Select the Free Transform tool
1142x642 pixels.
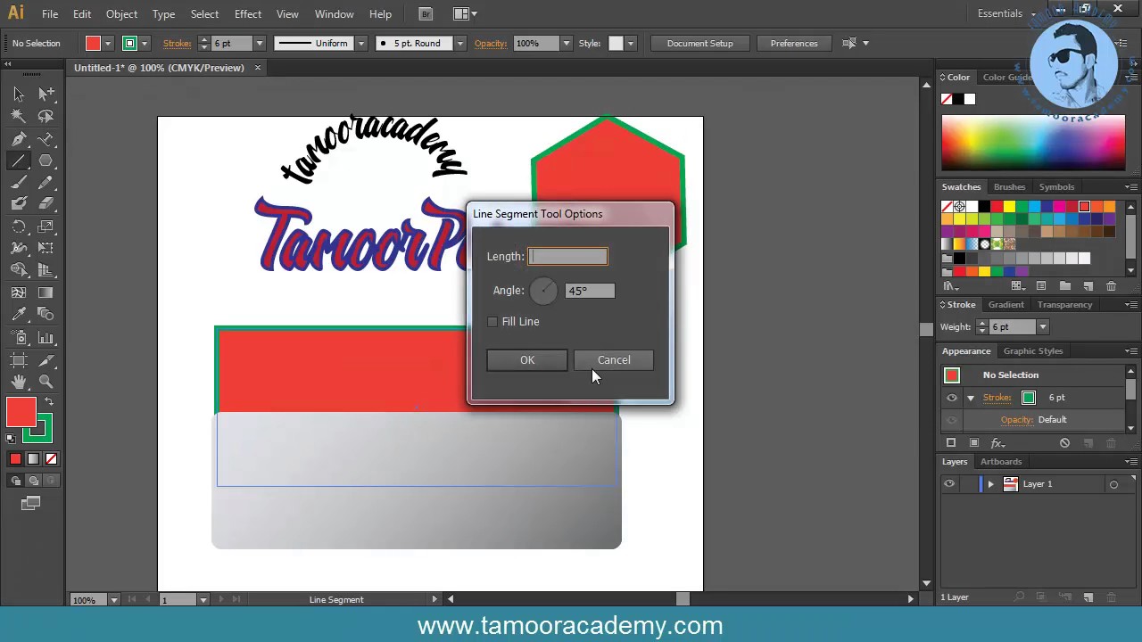pos(46,248)
